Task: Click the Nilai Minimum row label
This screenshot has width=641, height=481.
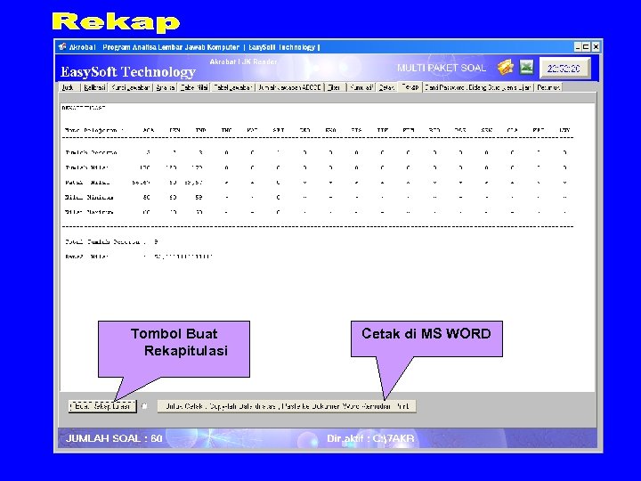Action: [x=89, y=197]
